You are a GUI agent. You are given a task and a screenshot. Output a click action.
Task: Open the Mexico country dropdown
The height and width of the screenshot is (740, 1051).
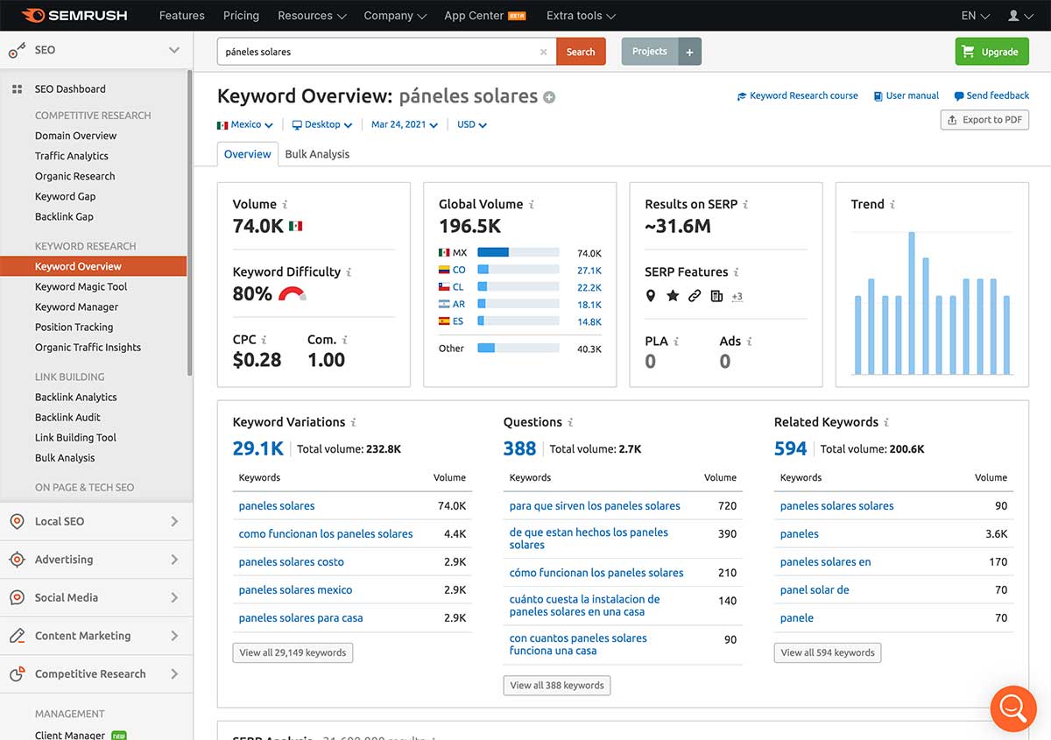[245, 125]
